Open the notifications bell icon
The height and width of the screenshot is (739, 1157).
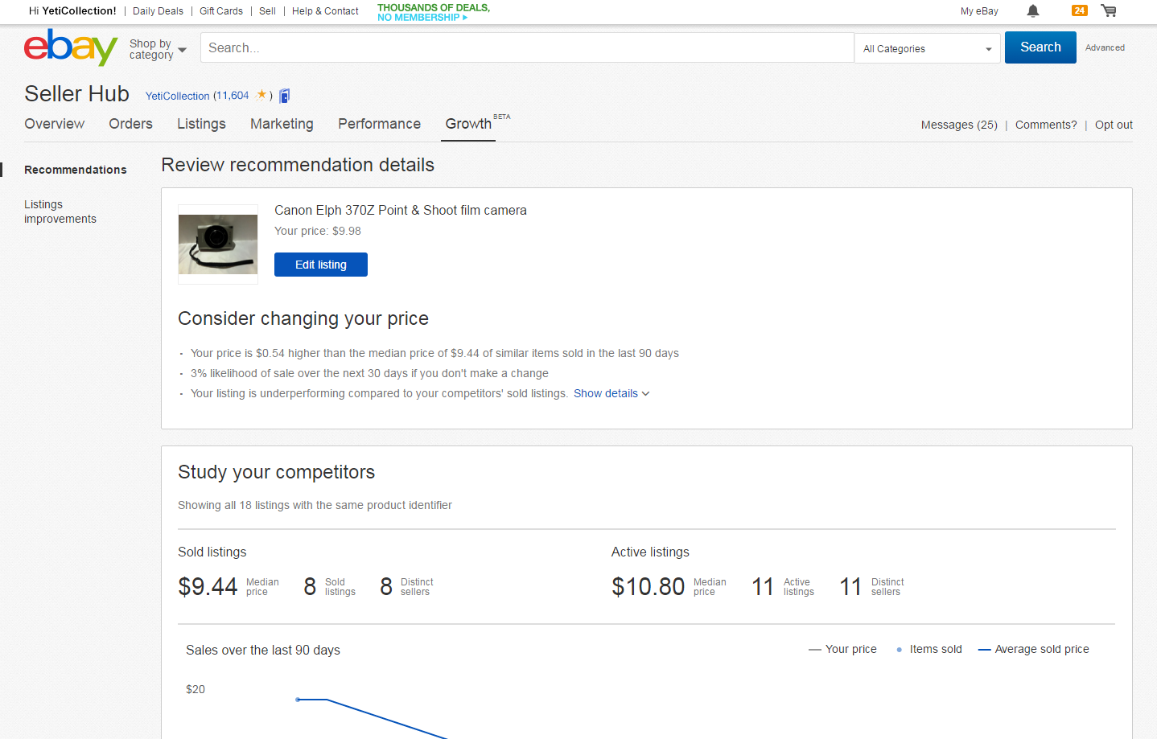(1033, 10)
